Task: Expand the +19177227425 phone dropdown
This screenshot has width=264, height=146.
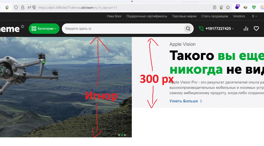Action: pos(219,29)
